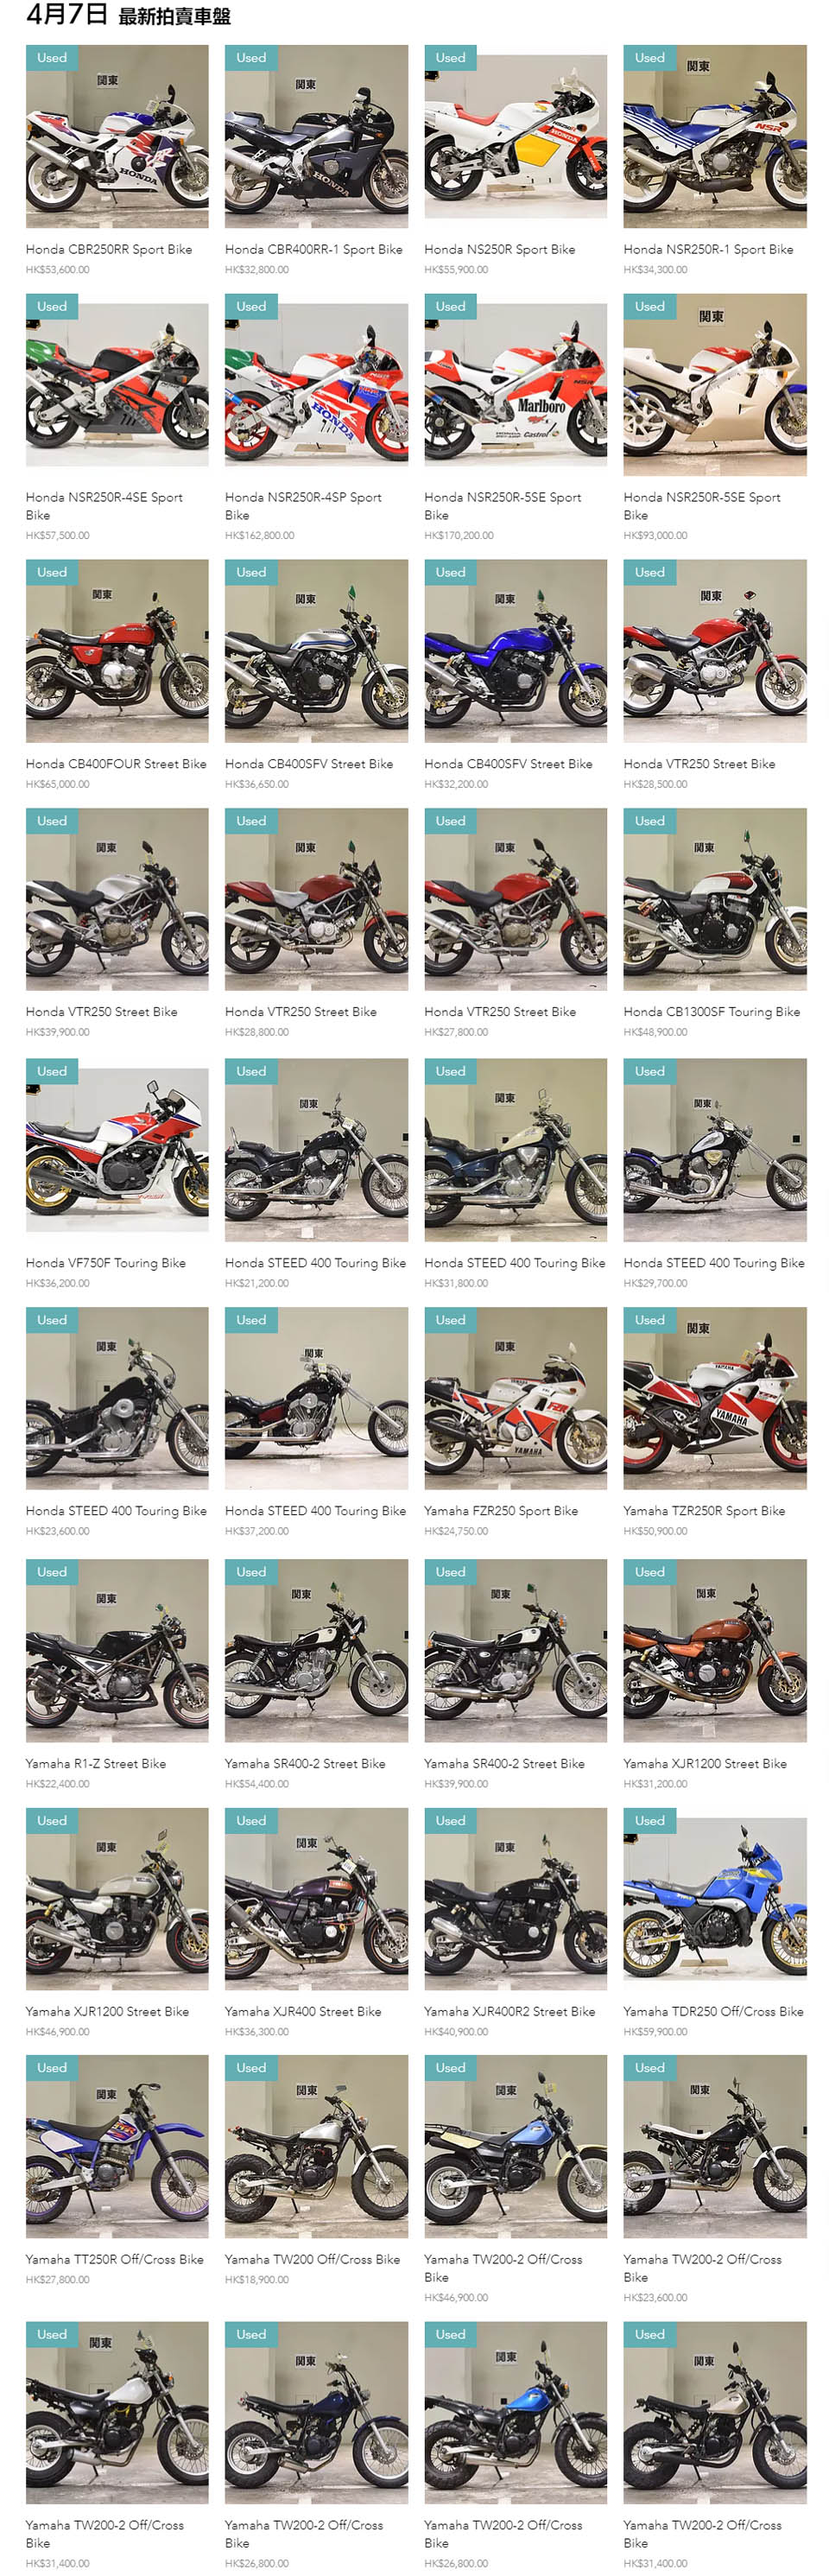
Task: Open the Yamaha TDR250 Off/Cross Bike image
Action: click(714, 1899)
